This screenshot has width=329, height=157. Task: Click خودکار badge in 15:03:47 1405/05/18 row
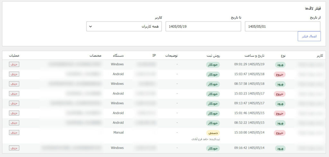coord(213,74)
